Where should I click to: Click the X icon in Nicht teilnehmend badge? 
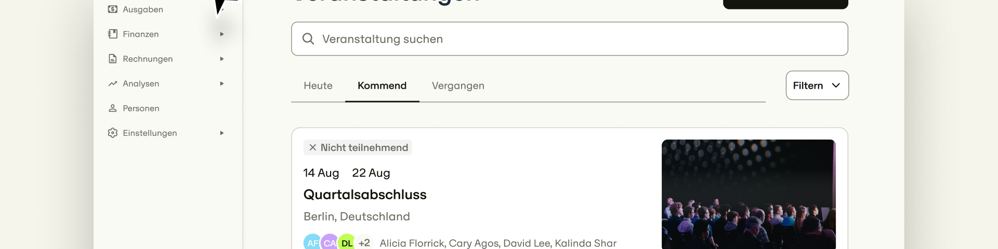(x=312, y=147)
